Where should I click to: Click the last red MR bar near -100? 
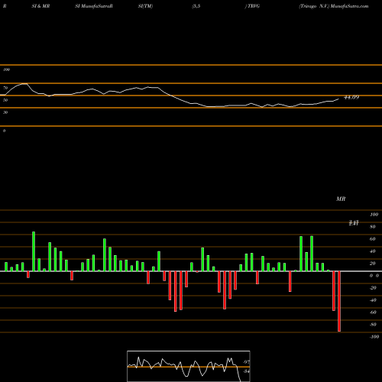339,301
